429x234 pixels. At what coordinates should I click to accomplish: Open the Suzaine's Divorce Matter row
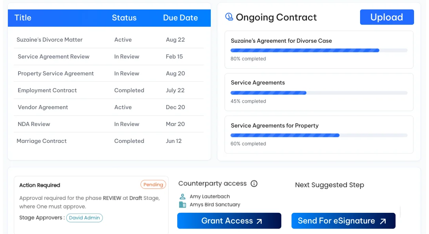click(x=109, y=40)
